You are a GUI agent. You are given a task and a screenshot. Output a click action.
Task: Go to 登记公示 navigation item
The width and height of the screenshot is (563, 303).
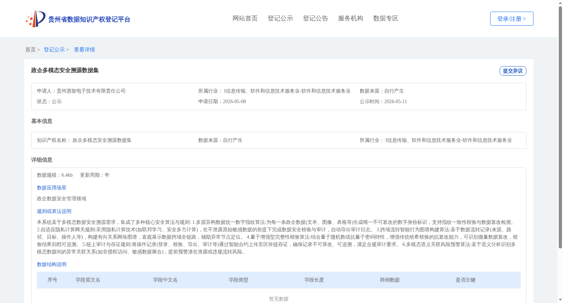[x=280, y=18]
